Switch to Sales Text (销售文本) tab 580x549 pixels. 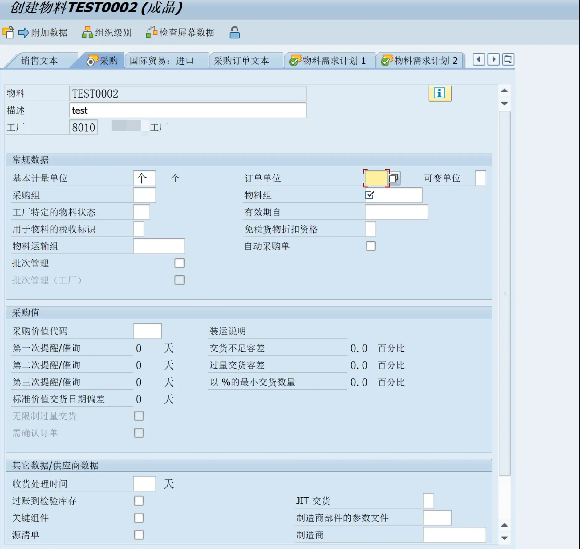point(39,61)
